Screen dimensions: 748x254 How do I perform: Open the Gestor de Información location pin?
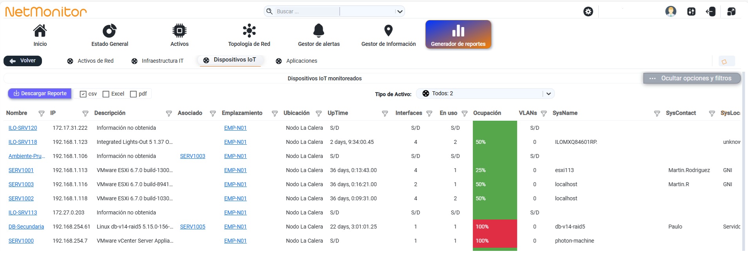[388, 31]
